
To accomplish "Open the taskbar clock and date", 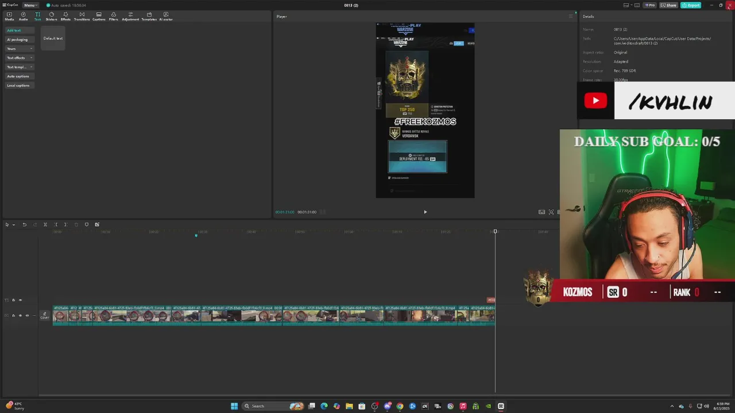I will click(723, 406).
